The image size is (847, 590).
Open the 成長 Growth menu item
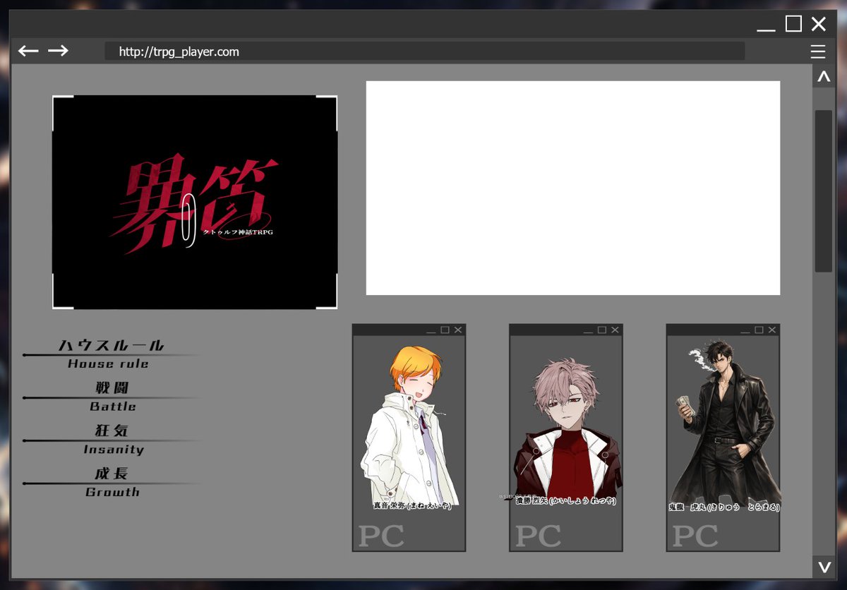click(x=111, y=483)
